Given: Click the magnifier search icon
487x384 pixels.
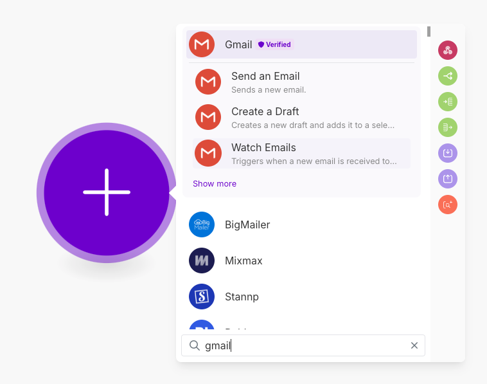Looking at the screenshot, I should click(195, 345).
